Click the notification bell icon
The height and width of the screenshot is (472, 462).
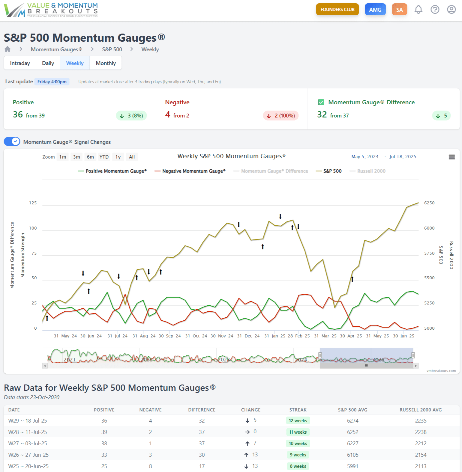(x=418, y=10)
